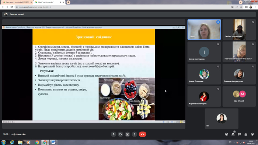Open Word from the Windows taskbar
This screenshot has width=258, height=145.
coord(53,142)
